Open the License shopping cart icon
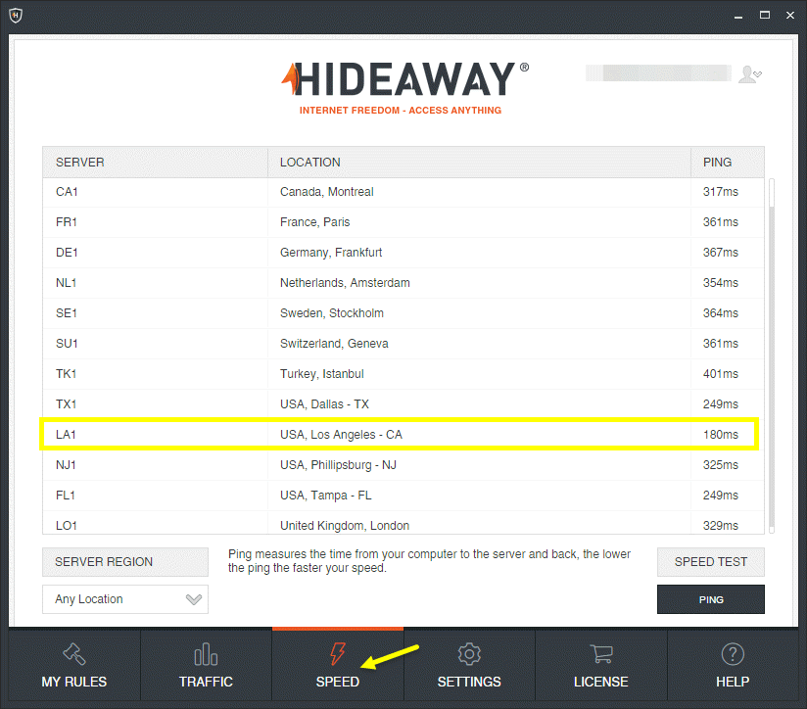Screen dimensions: 807x709 click(601, 654)
